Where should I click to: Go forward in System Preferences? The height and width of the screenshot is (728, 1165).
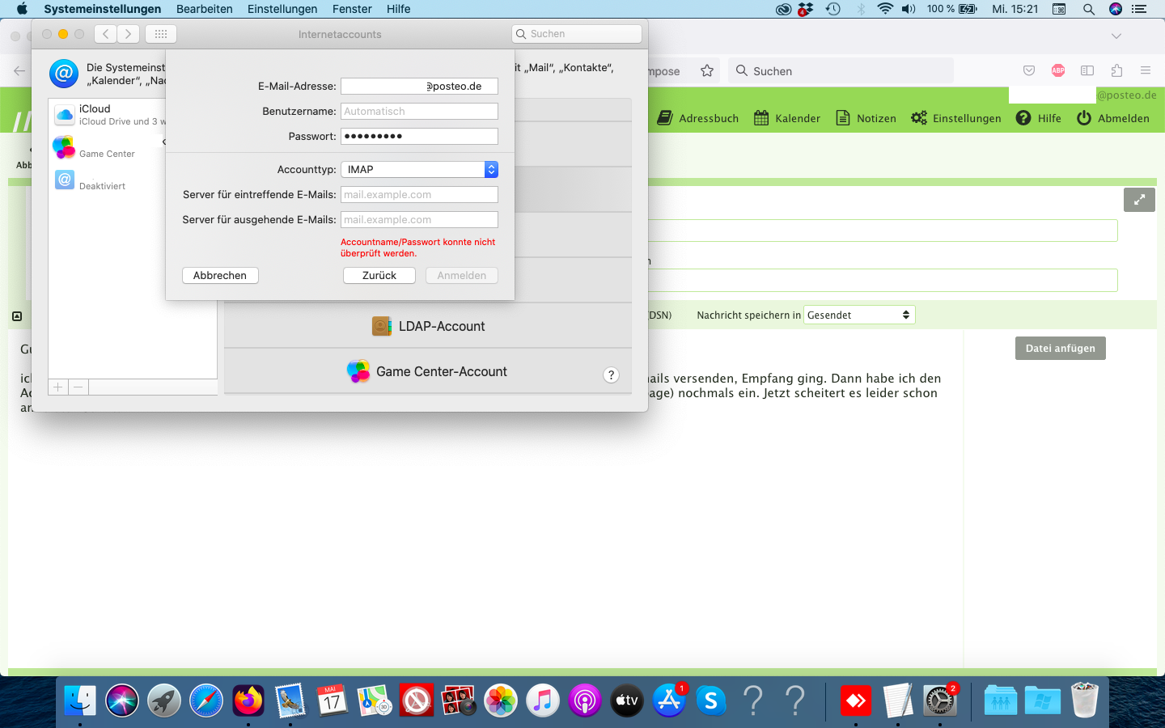pos(128,34)
